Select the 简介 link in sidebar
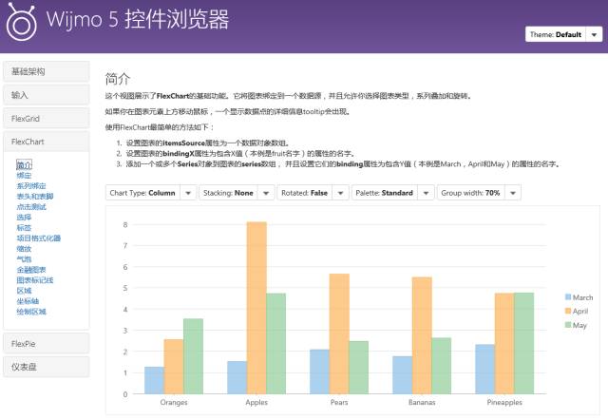This screenshot has height=419, width=608. [x=24, y=165]
